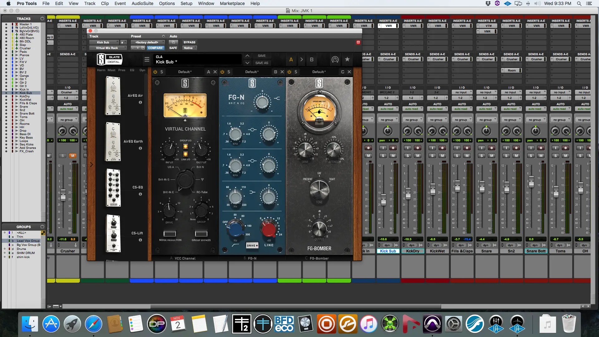The height and width of the screenshot is (337, 599).
Task: Toggle power on FG-Bomber module slot C
Action: point(289,72)
